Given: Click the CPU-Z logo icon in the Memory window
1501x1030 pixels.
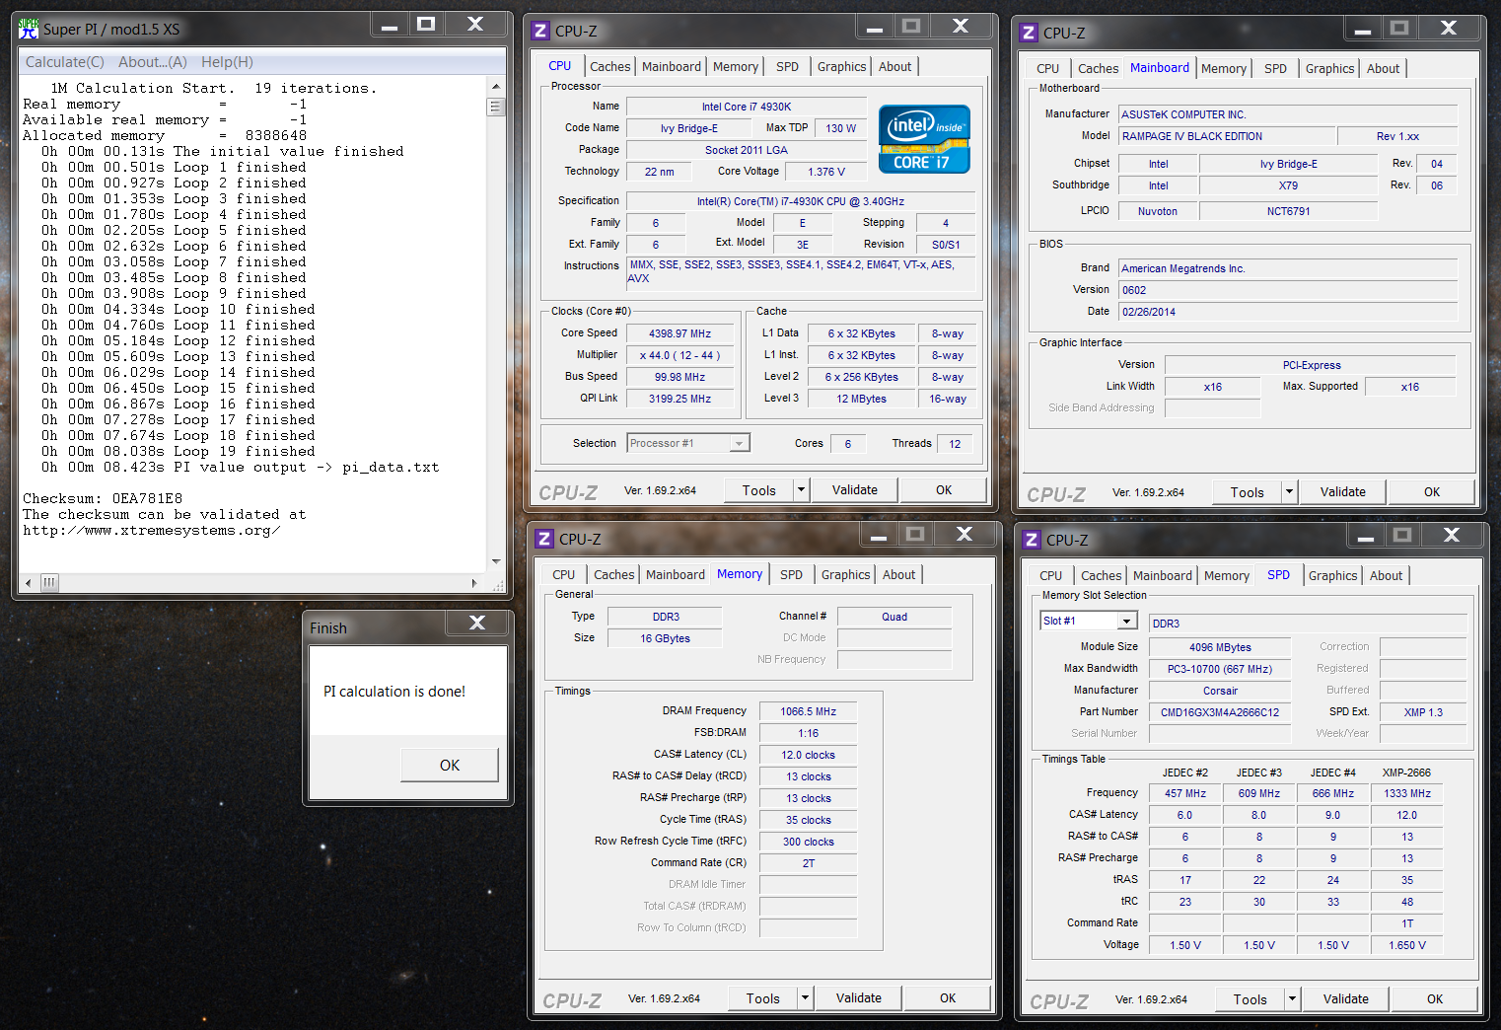Looking at the screenshot, I should click(544, 539).
